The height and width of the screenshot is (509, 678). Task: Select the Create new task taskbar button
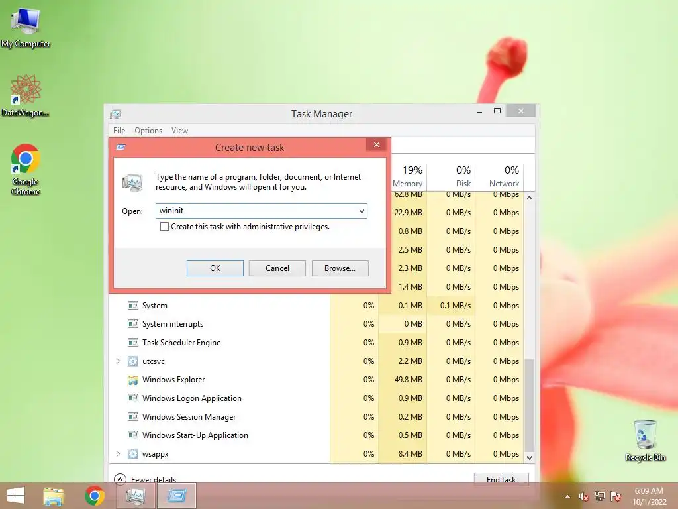tap(177, 496)
